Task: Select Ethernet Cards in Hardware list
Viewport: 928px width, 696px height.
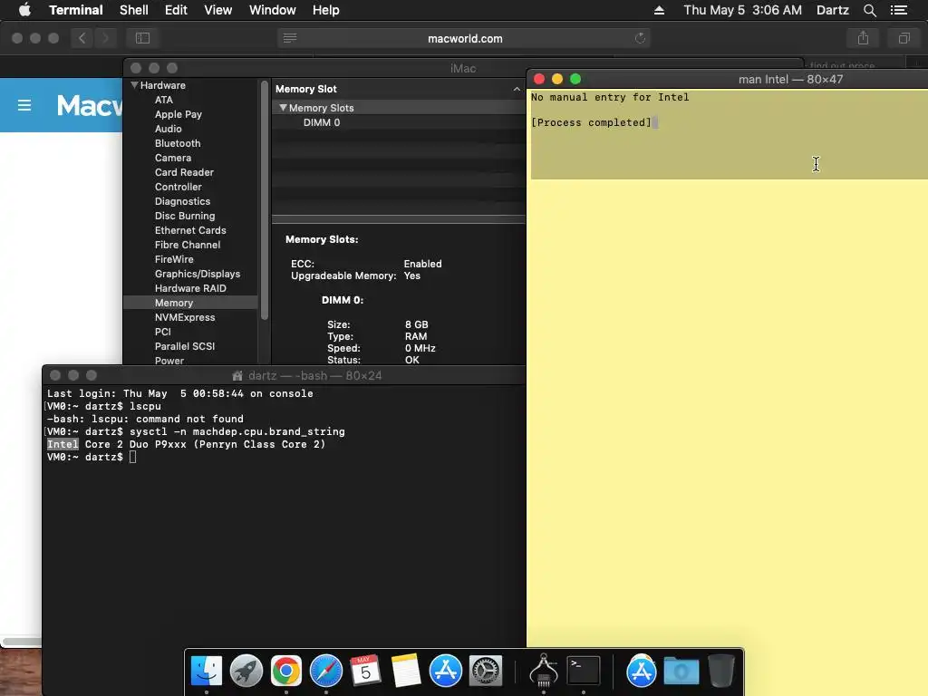Action: click(x=190, y=230)
